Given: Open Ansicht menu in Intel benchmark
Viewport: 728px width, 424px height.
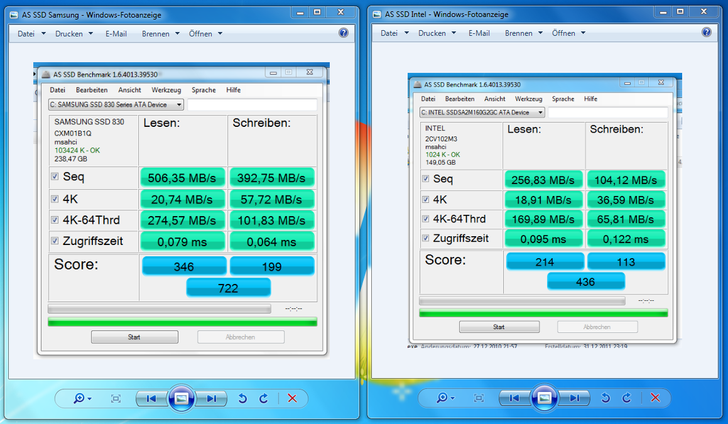Looking at the screenshot, I should [x=495, y=99].
